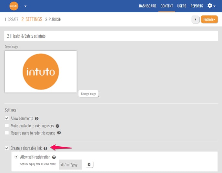This screenshot has height=173, width=222.
Task: Select step 2 Settings
Action: tap(32, 19)
